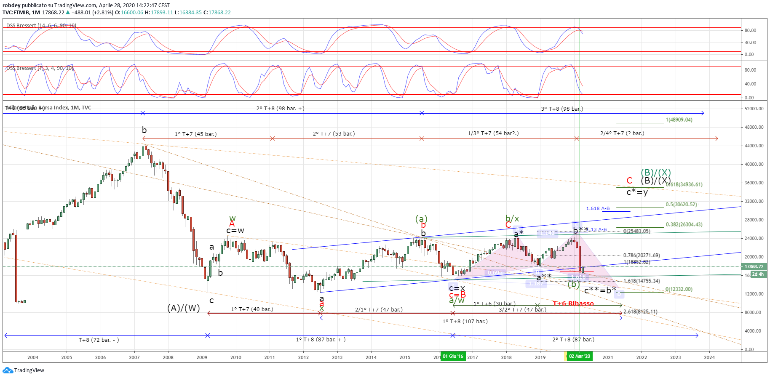Select the '2° T+7 (53 bar.)' cycle label
770x378 pixels.
(334, 134)
